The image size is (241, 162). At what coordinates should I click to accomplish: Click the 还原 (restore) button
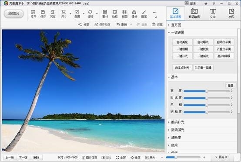(x=157, y=24)
